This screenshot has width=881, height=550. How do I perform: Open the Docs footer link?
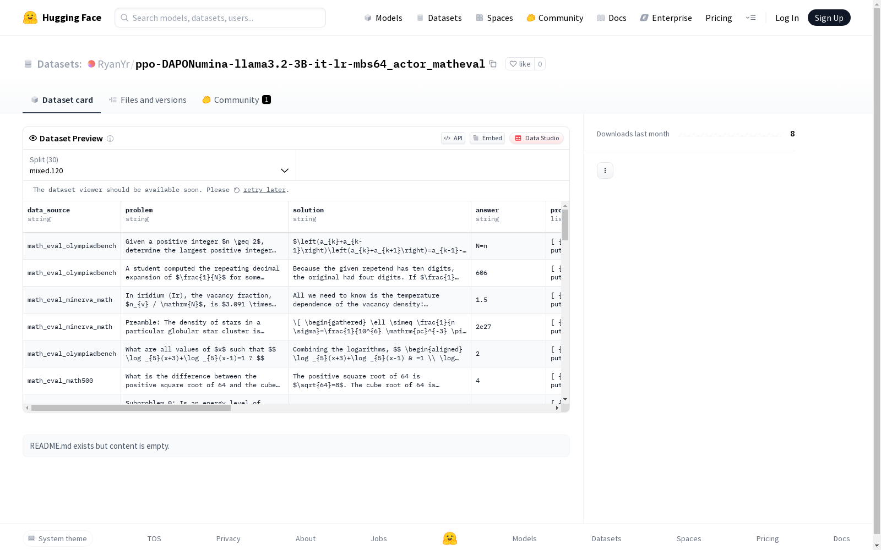(x=842, y=538)
